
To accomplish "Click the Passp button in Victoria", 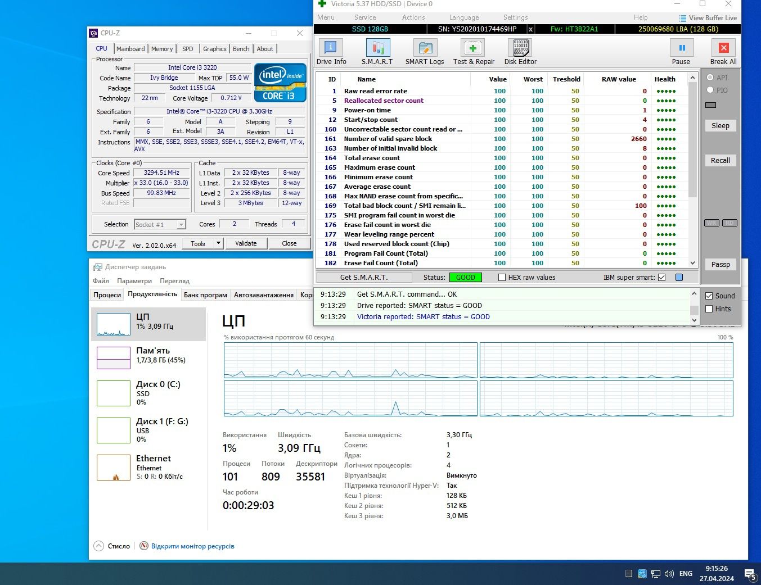I will tap(720, 264).
